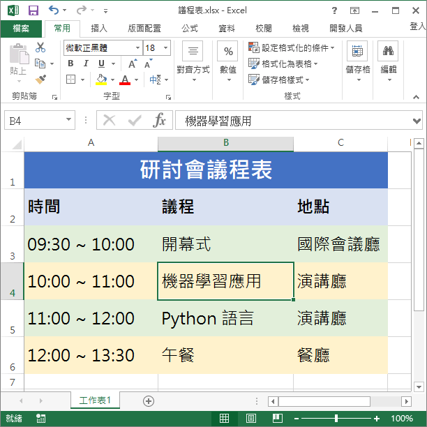This screenshot has height=427, width=427.
Task: Apply cell borders icon
Action: (70, 80)
